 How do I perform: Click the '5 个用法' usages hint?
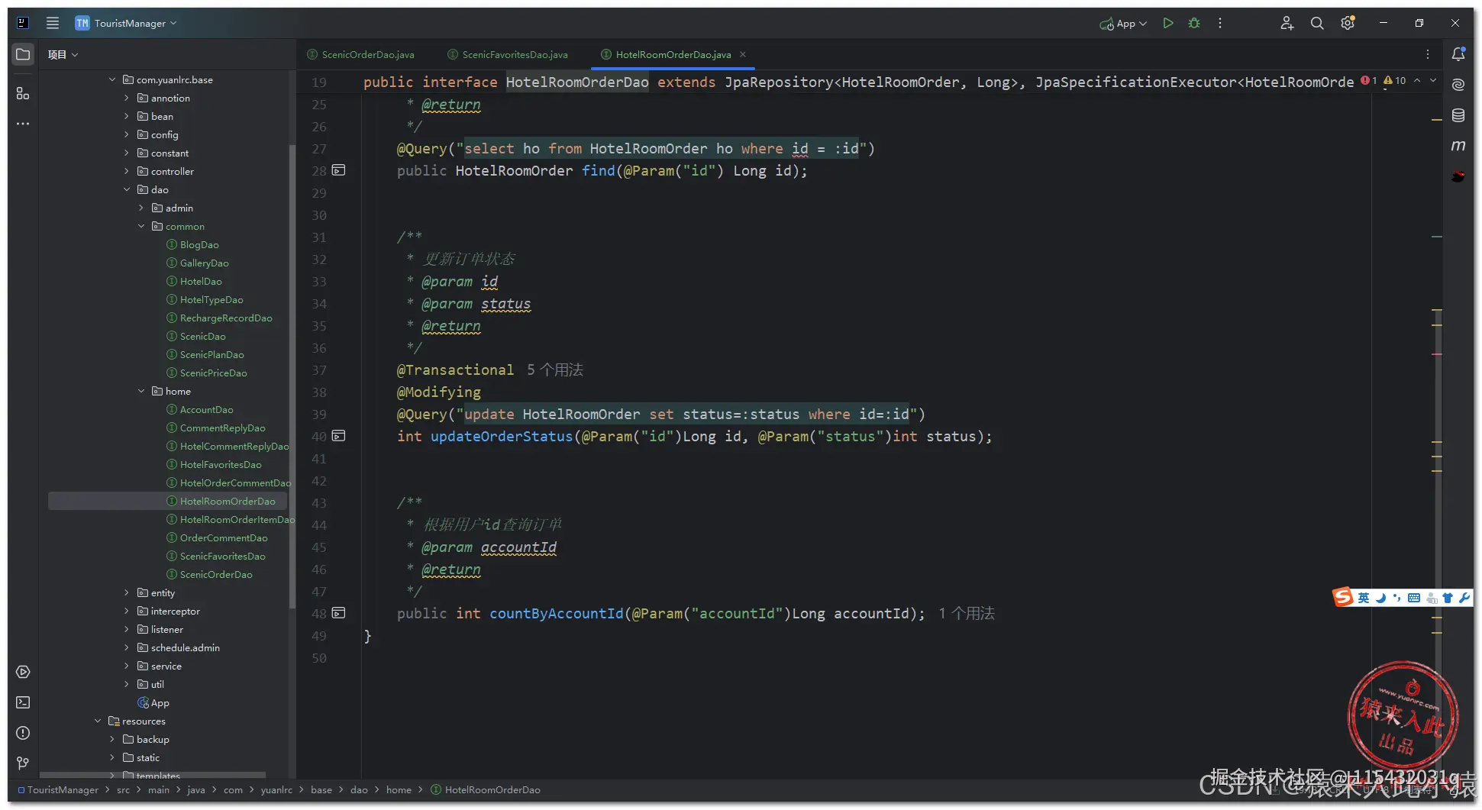(555, 370)
